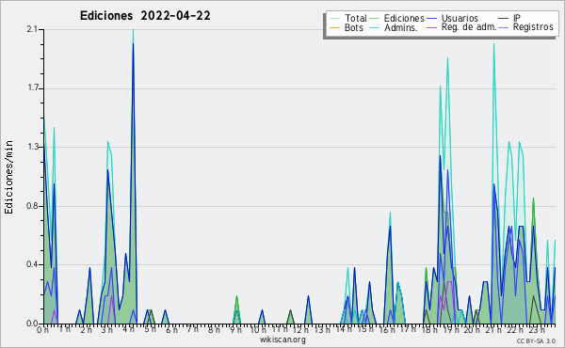Click the chart title 'Ediciones 2022-04-22'
The image size is (565, 348).
pos(145,16)
